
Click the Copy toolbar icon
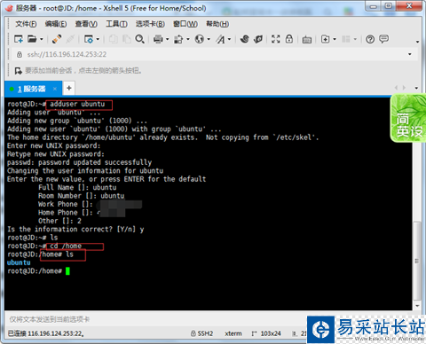[x=114, y=39]
